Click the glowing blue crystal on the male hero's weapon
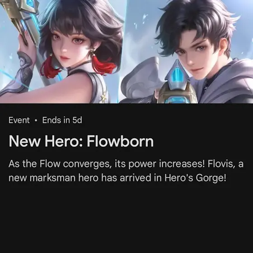Screen dimensions: 253x253 click(176, 75)
